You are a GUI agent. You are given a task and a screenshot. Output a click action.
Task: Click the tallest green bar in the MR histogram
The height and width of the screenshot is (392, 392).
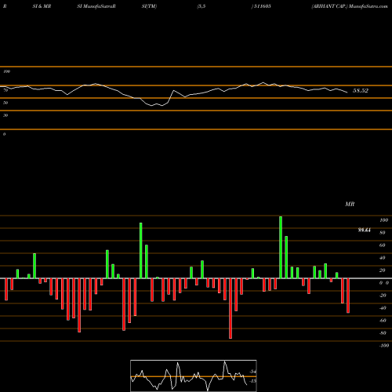[x=281, y=248]
